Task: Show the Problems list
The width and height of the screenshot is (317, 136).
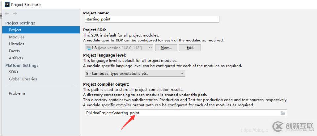Action: (17, 93)
